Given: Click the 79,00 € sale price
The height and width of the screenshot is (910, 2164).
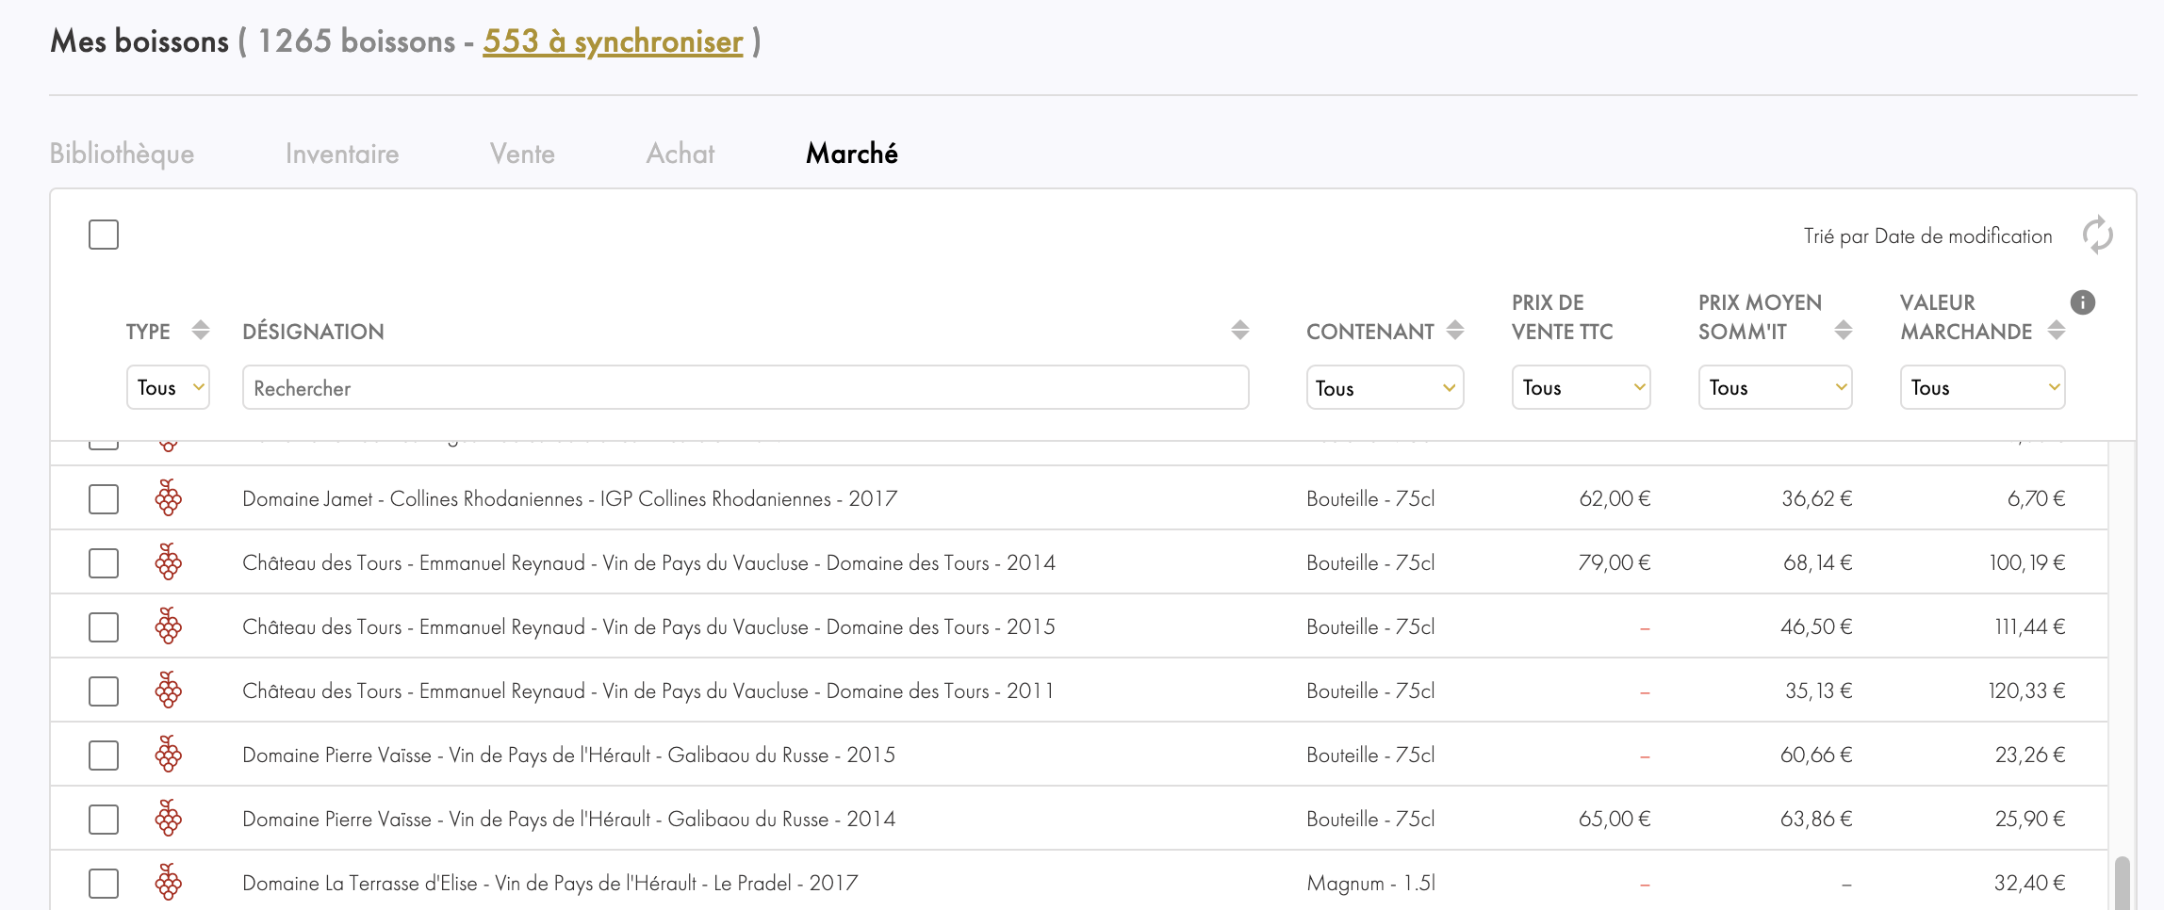Looking at the screenshot, I should click(1615, 562).
